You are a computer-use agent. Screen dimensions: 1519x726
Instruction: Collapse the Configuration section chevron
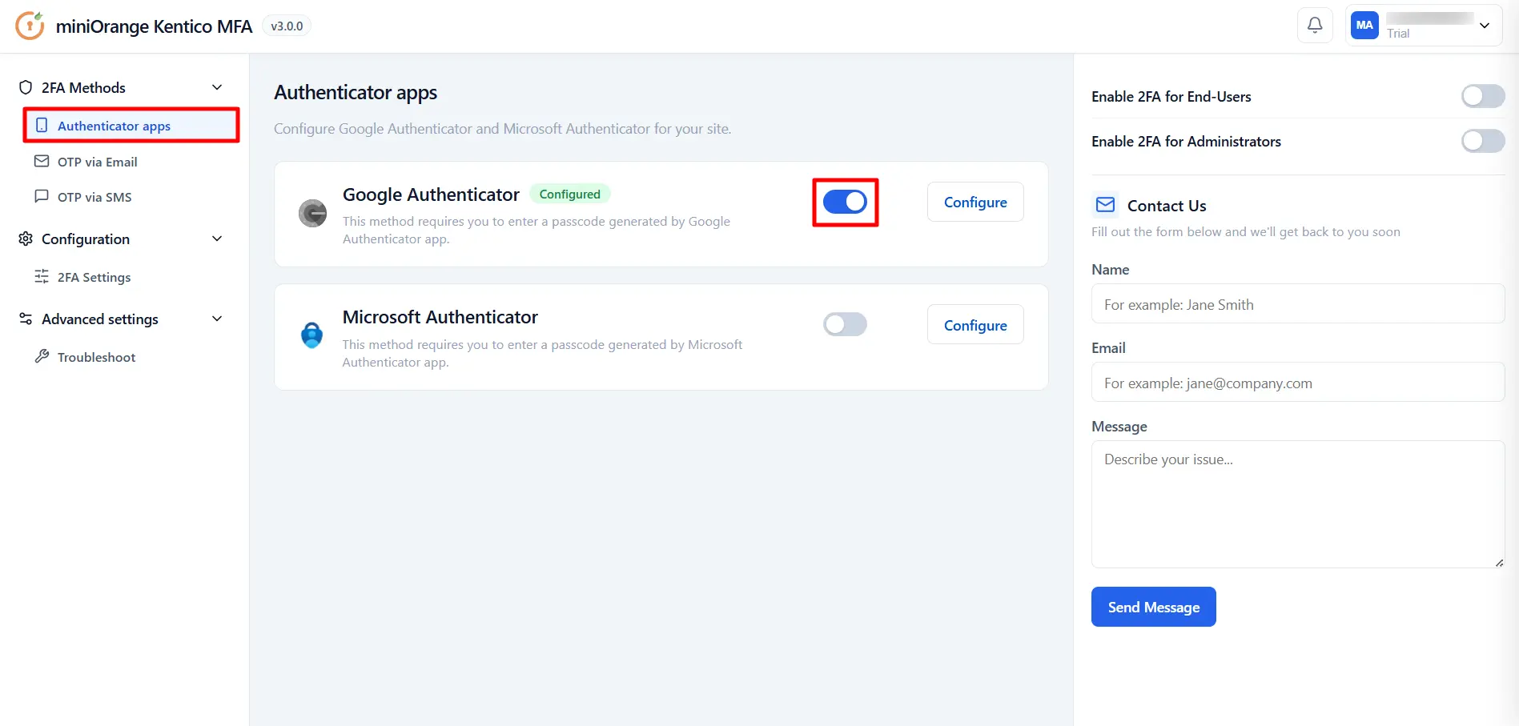[x=217, y=239]
